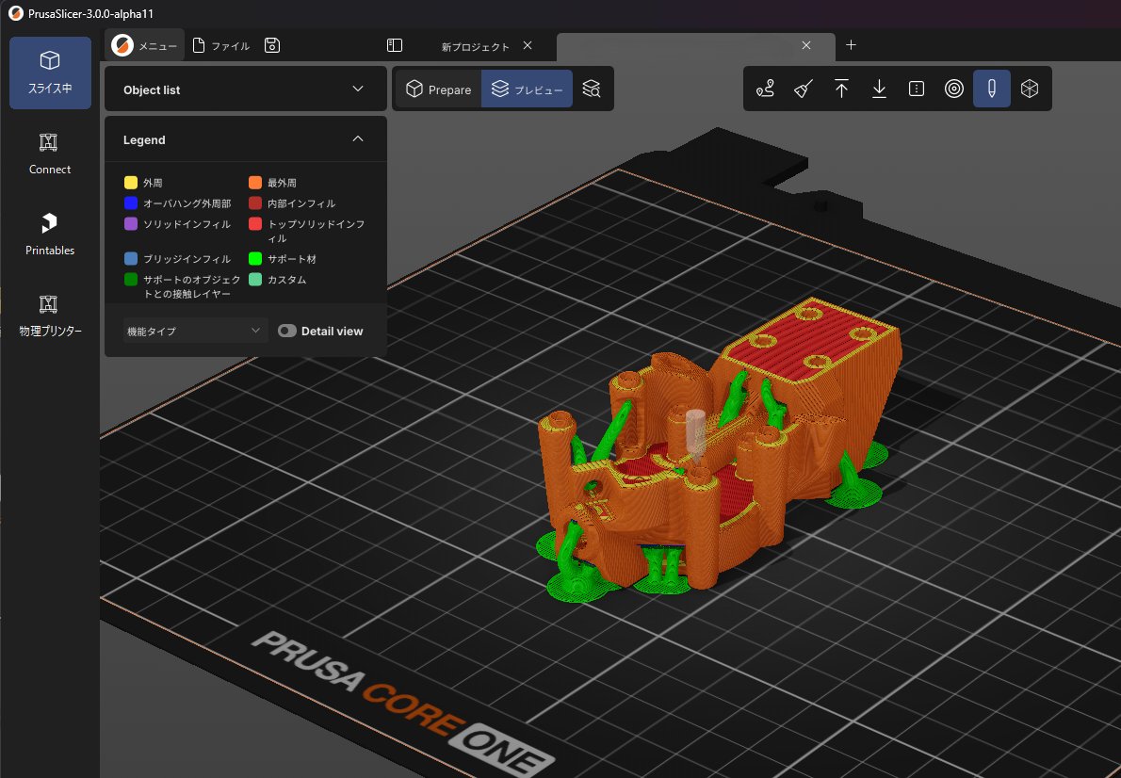Toggle travel moves path icon

[x=766, y=89]
